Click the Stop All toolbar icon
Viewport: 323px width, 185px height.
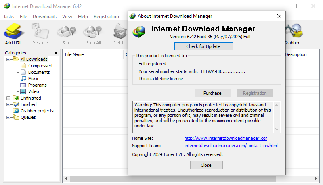93,32
